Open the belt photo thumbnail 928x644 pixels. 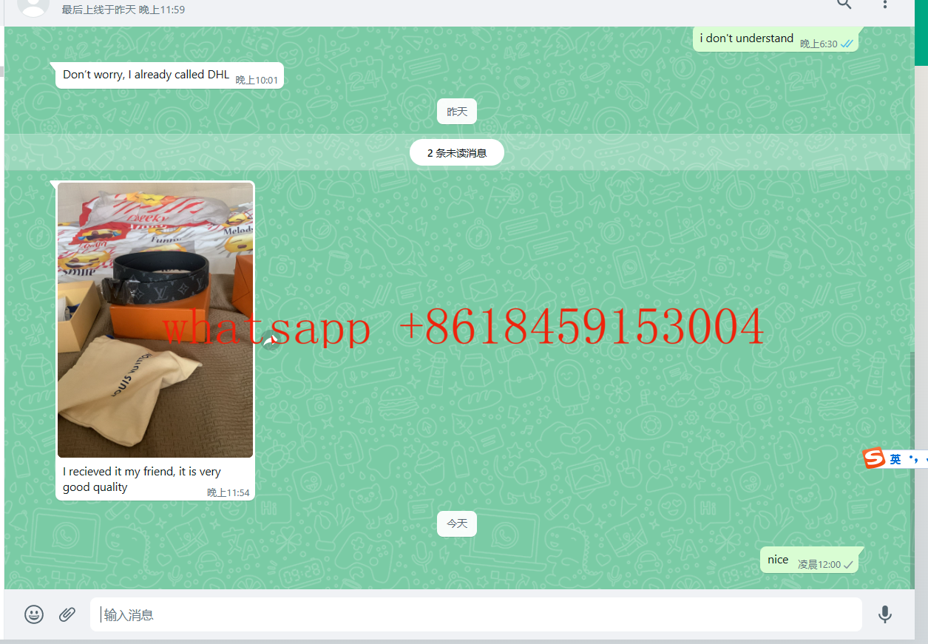155,319
